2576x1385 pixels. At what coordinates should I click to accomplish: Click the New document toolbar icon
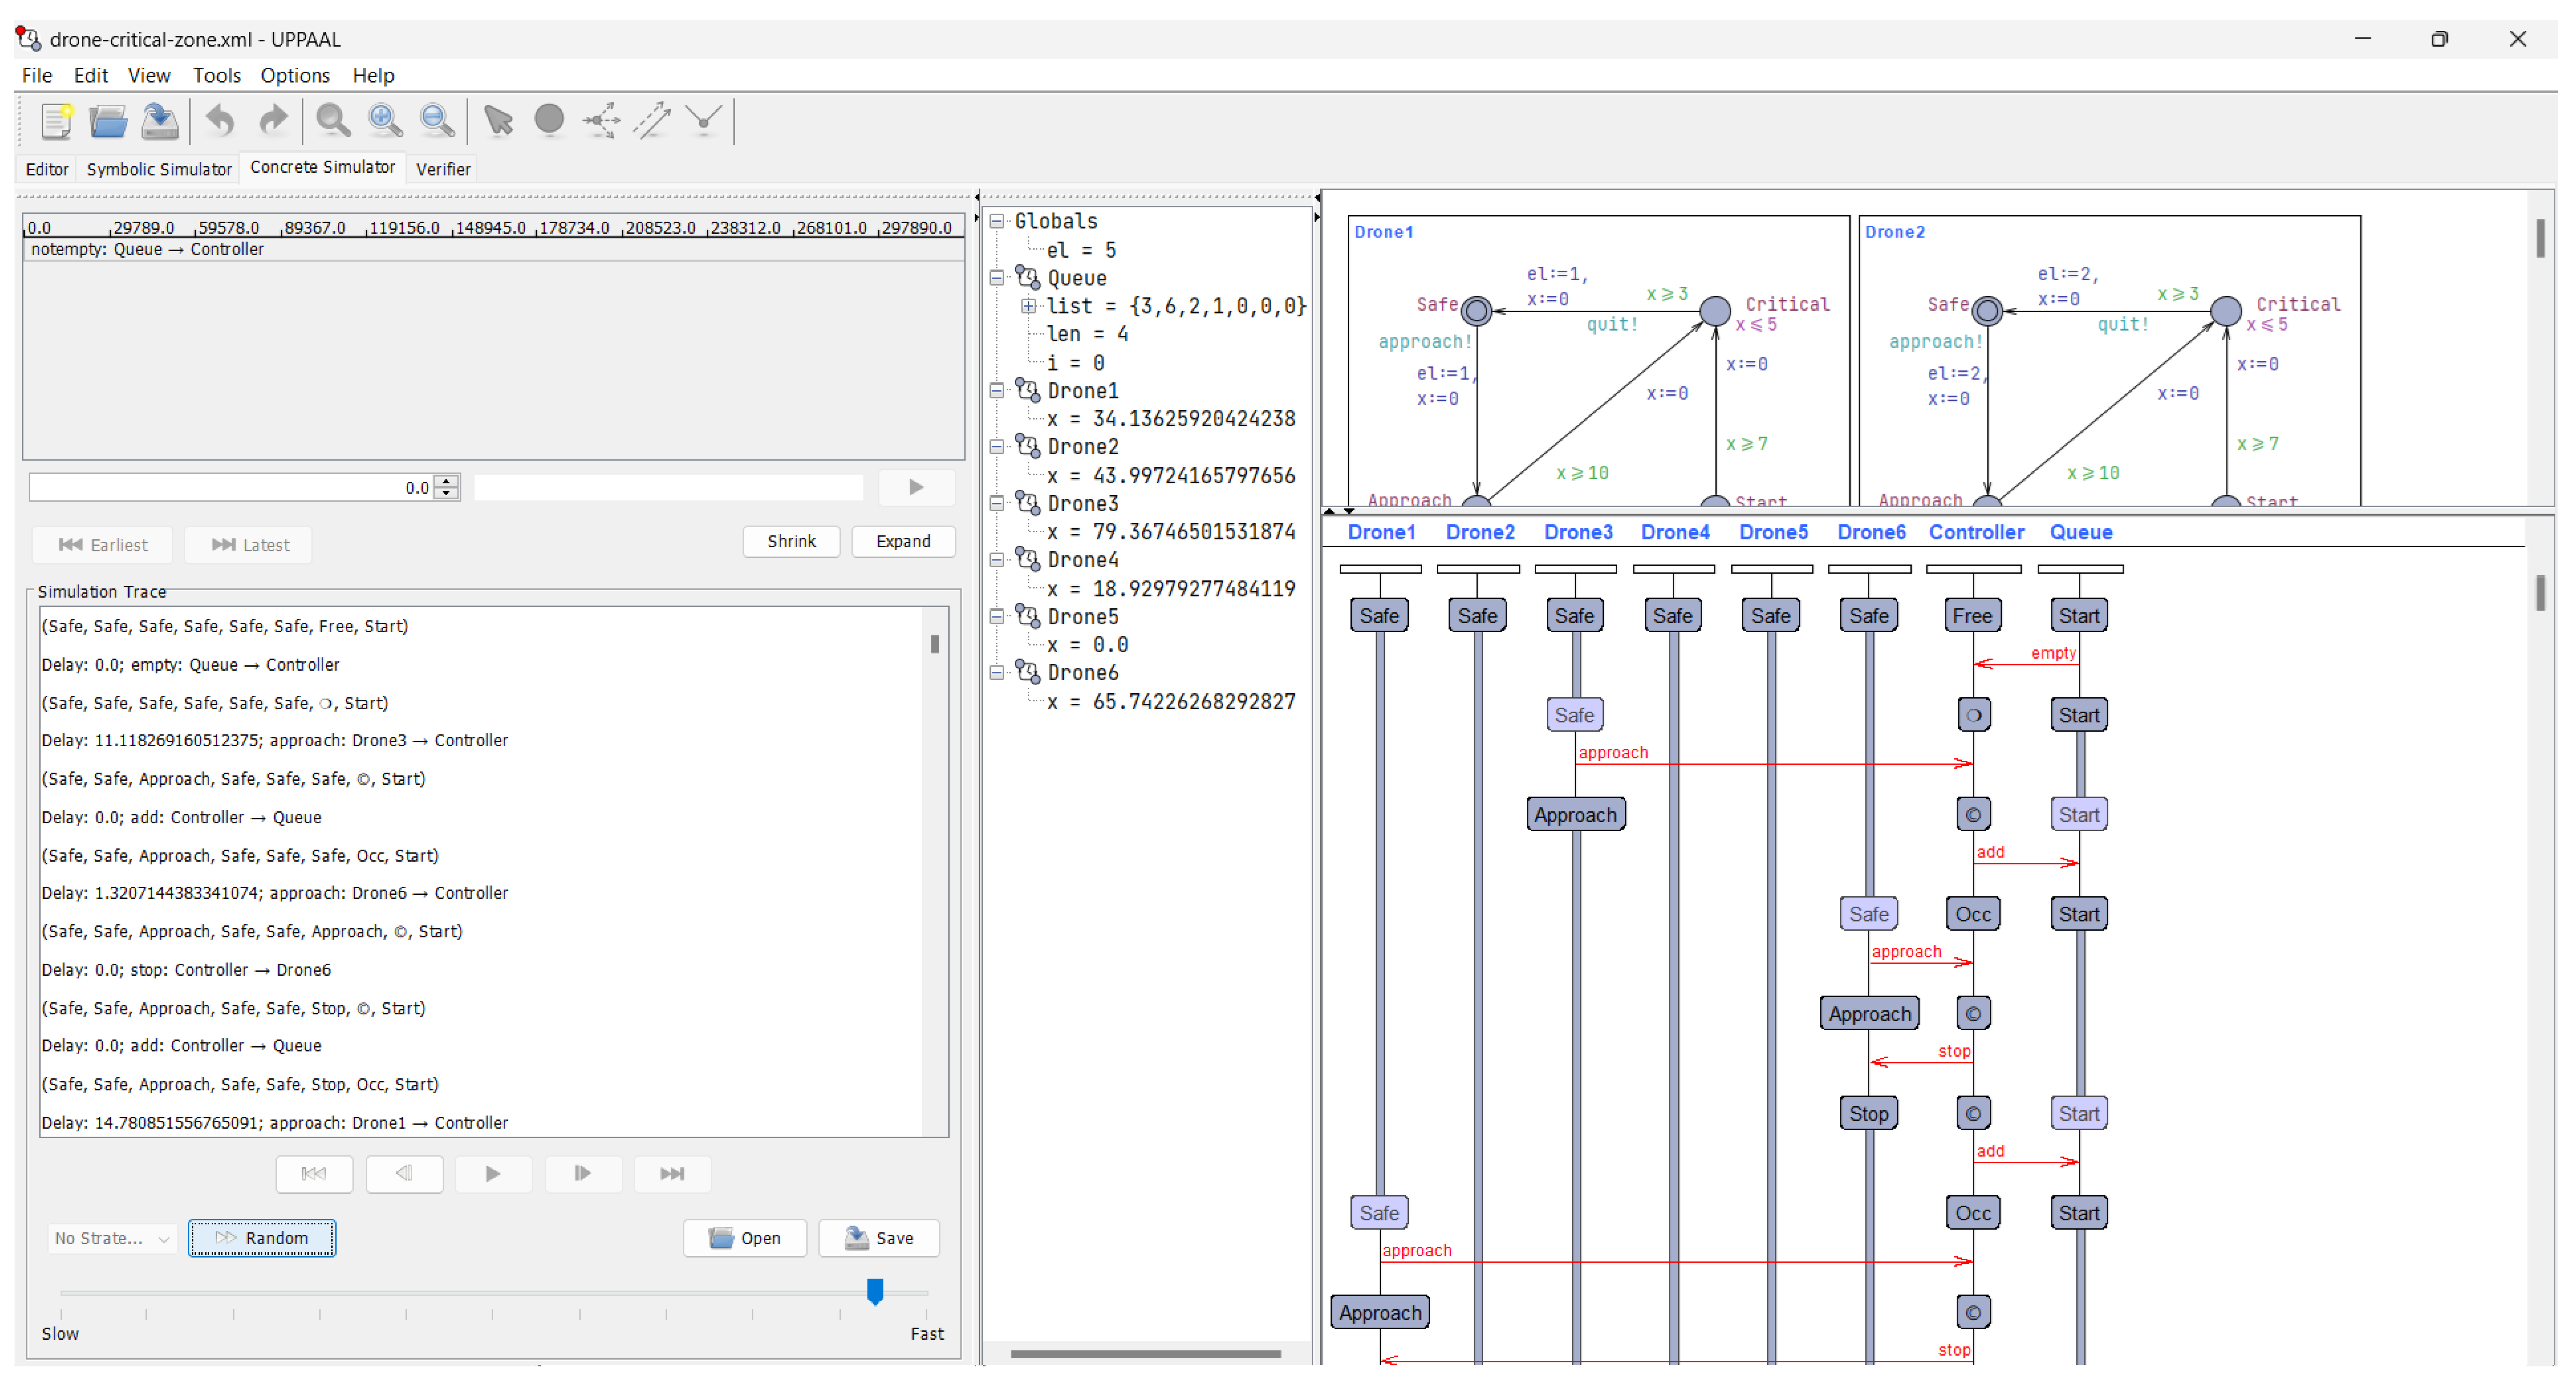coord(56,121)
